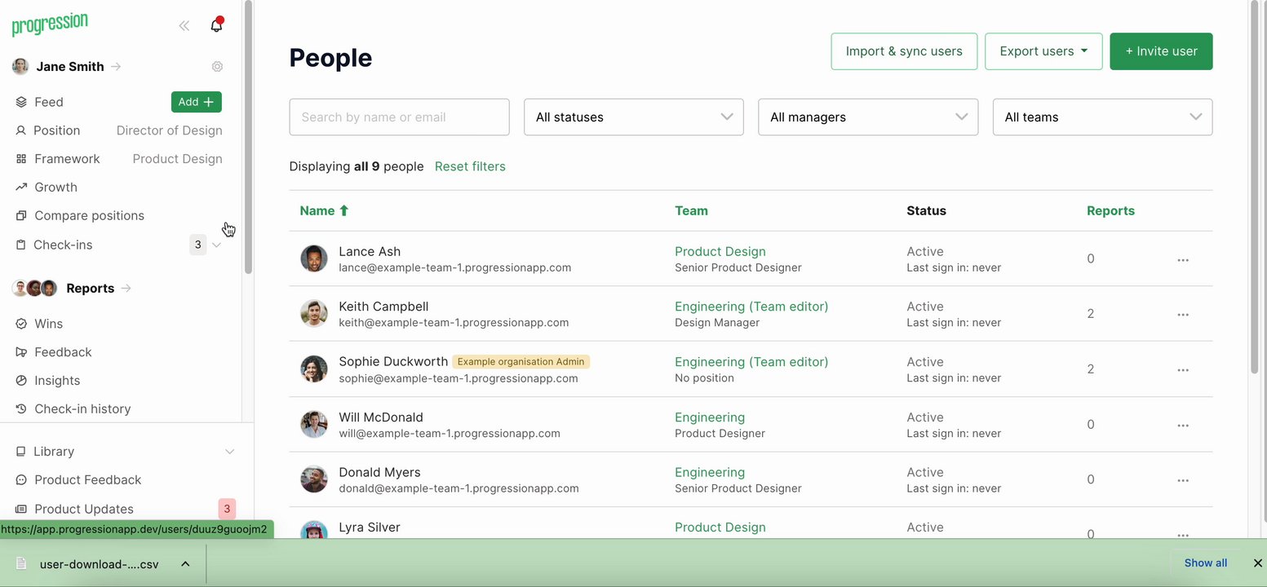This screenshot has height=587, width=1267.
Task: Expand the All teams dropdown
Action: 1101,117
